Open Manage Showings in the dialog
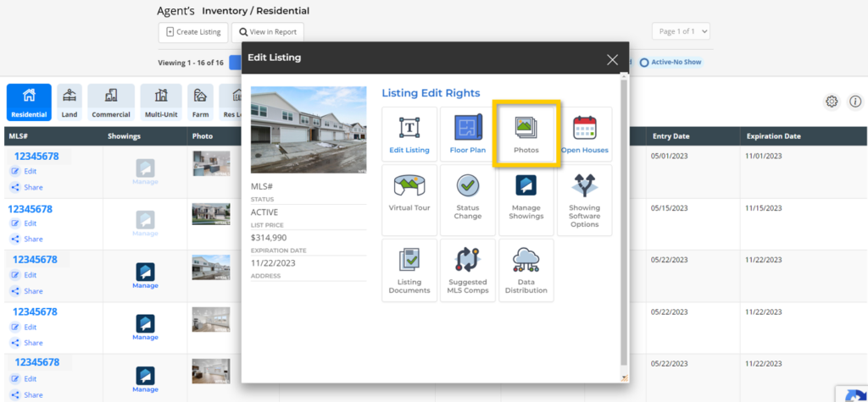This screenshot has width=868, height=402. pyautogui.click(x=526, y=200)
